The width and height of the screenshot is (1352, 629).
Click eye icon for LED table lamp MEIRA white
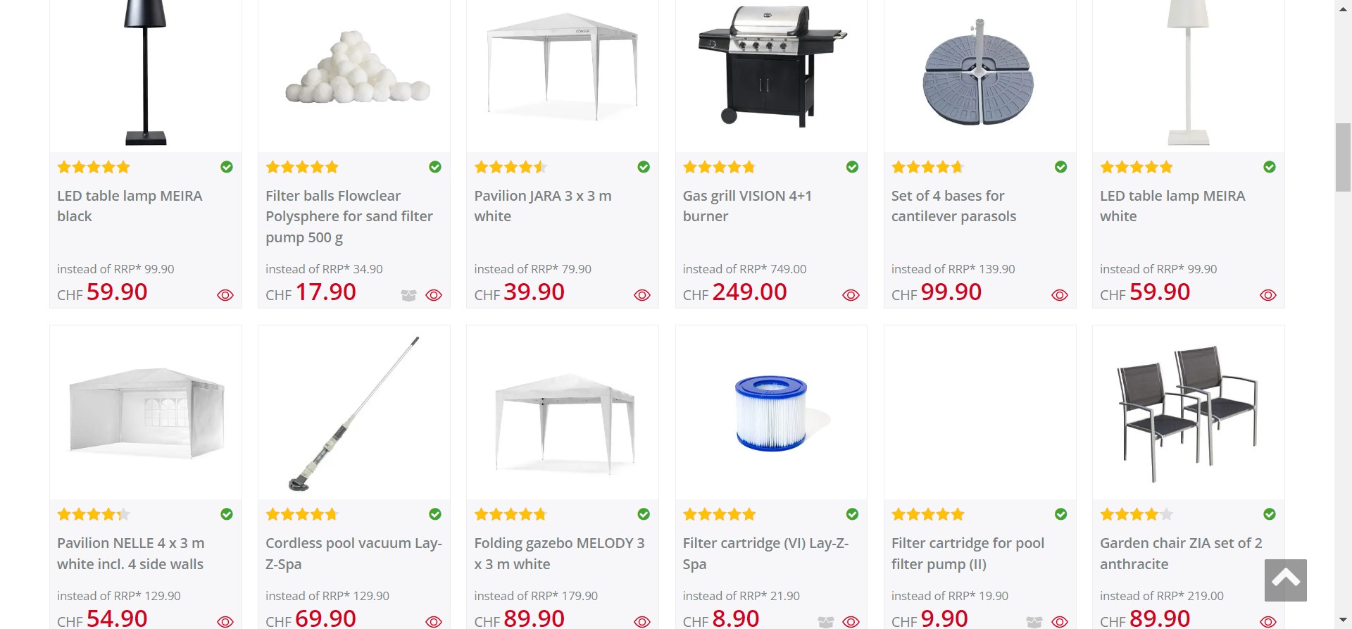[1267, 295]
